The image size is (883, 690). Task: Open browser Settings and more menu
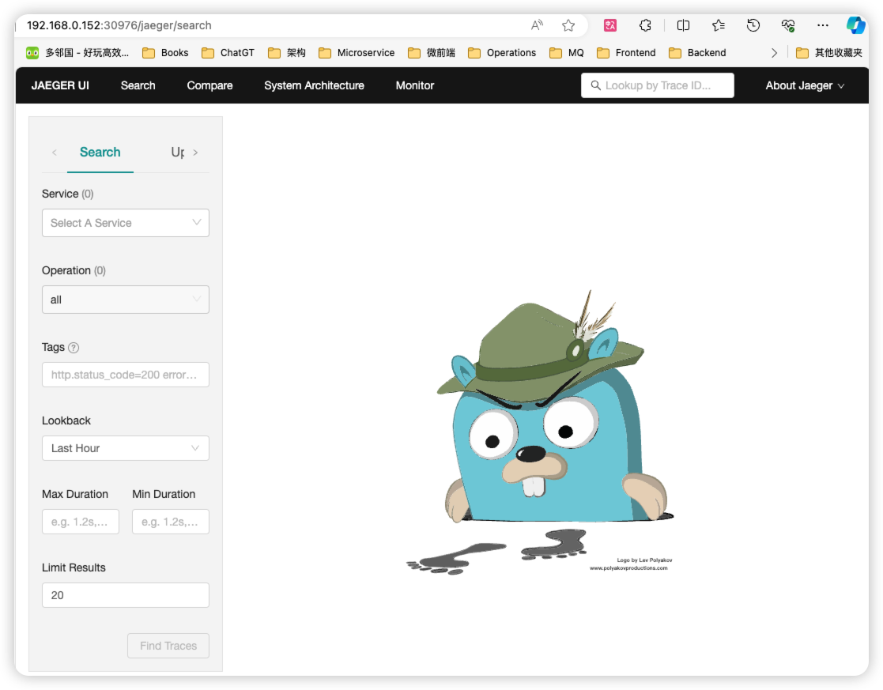(x=823, y=25)
